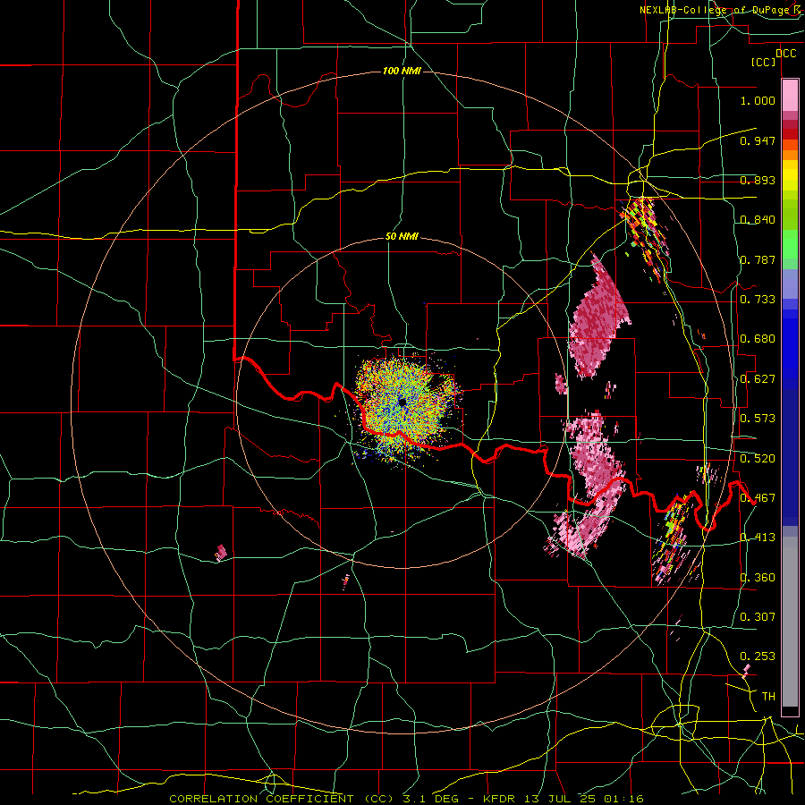Click the 0.733 scale value
Image resolution: width=805 pixels, height=805 pixels.
[x=758, y=300]
